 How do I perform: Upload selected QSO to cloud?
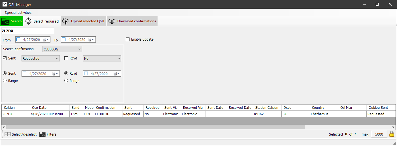[x=83, y=21]
